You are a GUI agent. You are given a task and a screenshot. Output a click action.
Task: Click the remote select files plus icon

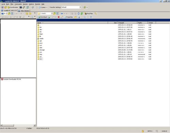click(85, 17)
